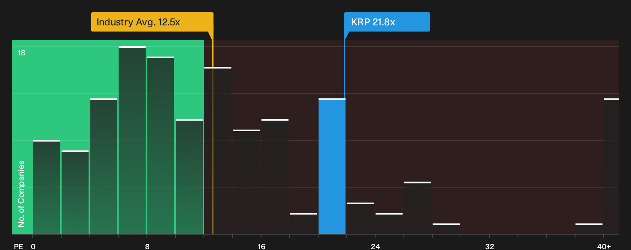Viewport: 631px width, 250px height.
Task: Click the 40+ axis label
Action: (604, 246)
